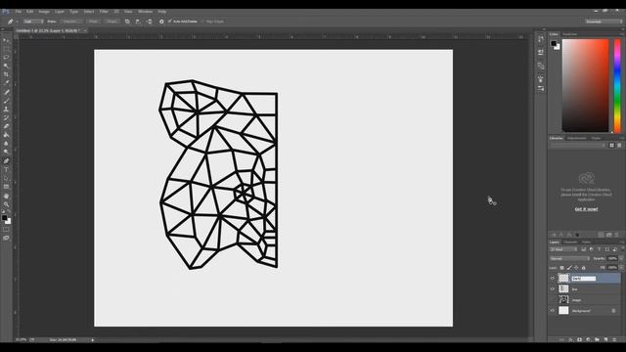Create a new group folder icon

[x=597, y=339]
